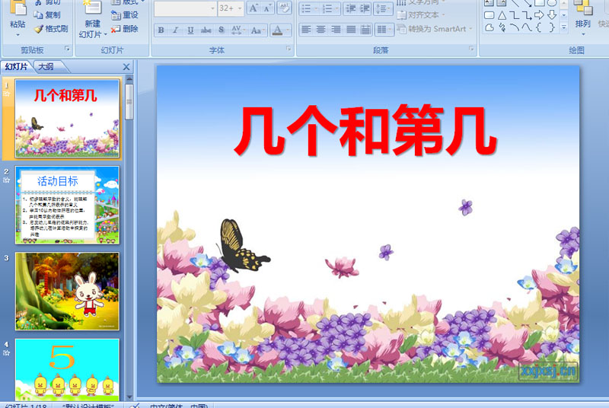609x408 pixels.
Task: Click the 重设 reset button
Action: coord(125,14)
